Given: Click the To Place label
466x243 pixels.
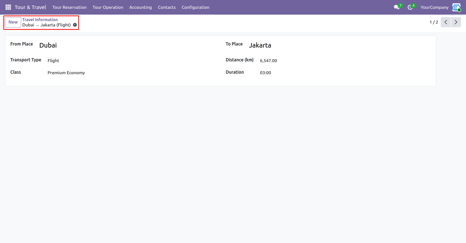Looking at the screenshot, I should [234, 44].
